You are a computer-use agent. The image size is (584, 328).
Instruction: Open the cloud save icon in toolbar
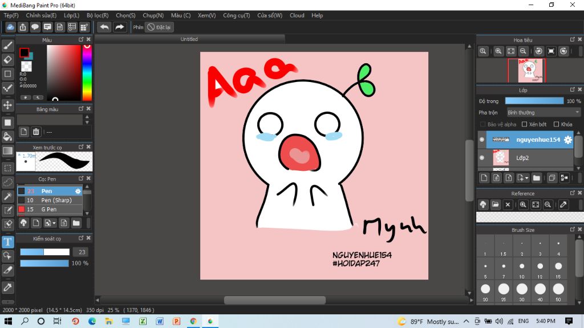click(x=10, y=27)
